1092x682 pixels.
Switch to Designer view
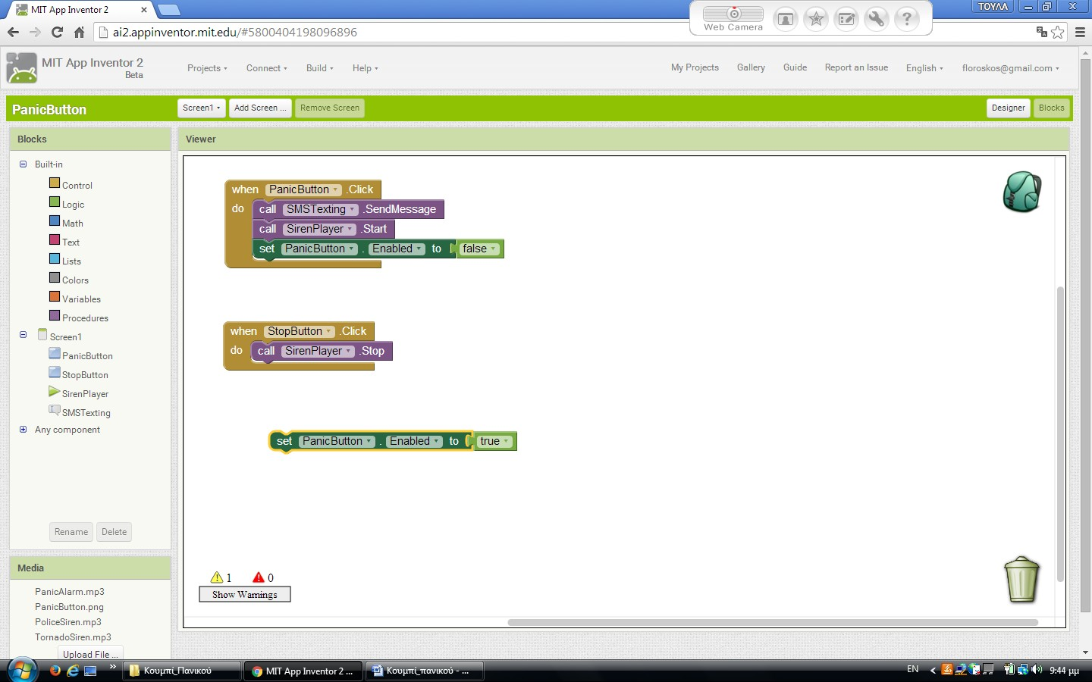[1009, 108]
